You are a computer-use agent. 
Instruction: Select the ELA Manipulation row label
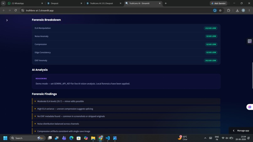[x=43, y=28]
